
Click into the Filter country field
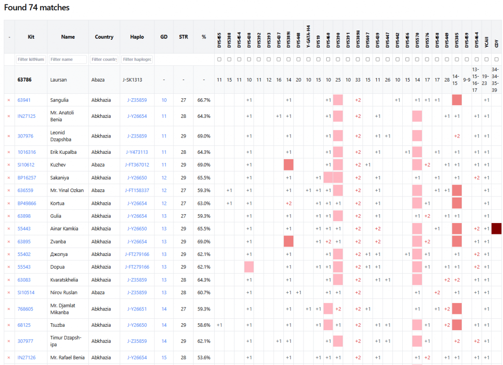pyautogui.click(x=104, y=59)
